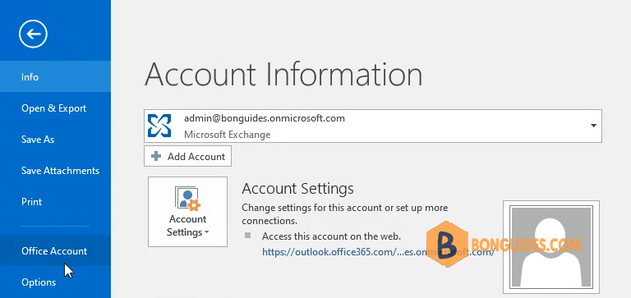
Task: Select Save Attachments in the sidebar
Action: coord(55,171)
